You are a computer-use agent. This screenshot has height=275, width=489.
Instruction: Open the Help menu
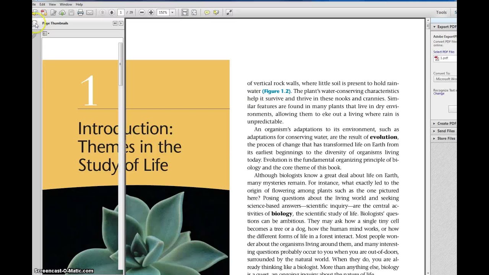pos(79,4)
